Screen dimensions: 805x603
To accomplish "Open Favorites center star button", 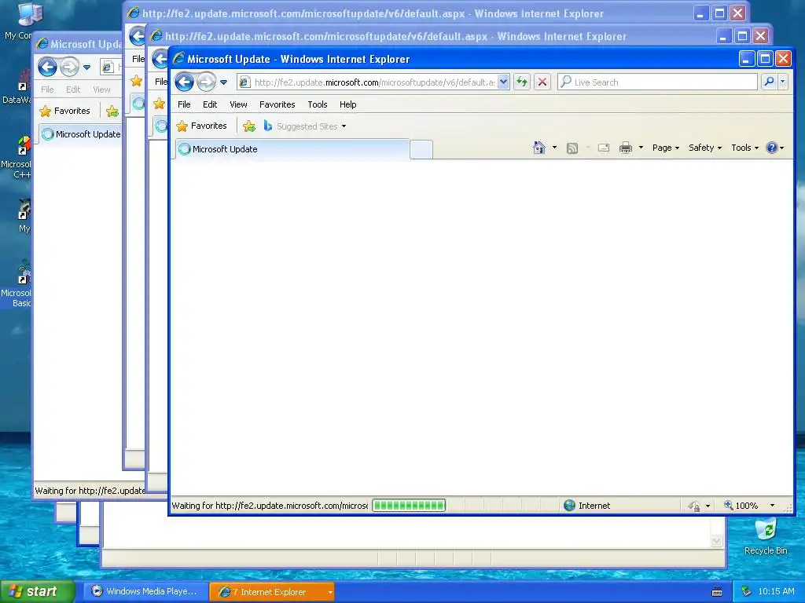I will tap(201, 126).
